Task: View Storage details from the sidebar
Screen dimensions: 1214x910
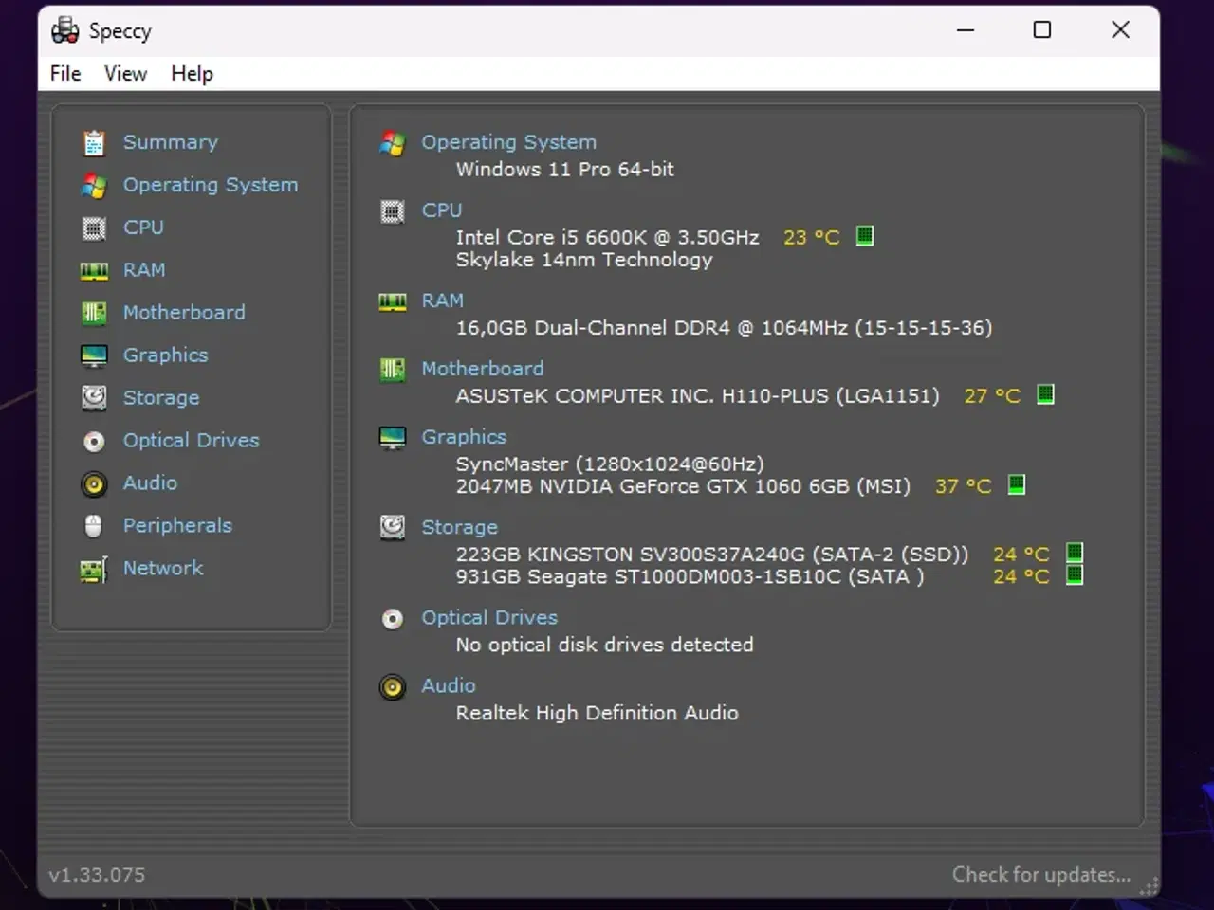Action: pyautogui.click(x=161, y=398)
